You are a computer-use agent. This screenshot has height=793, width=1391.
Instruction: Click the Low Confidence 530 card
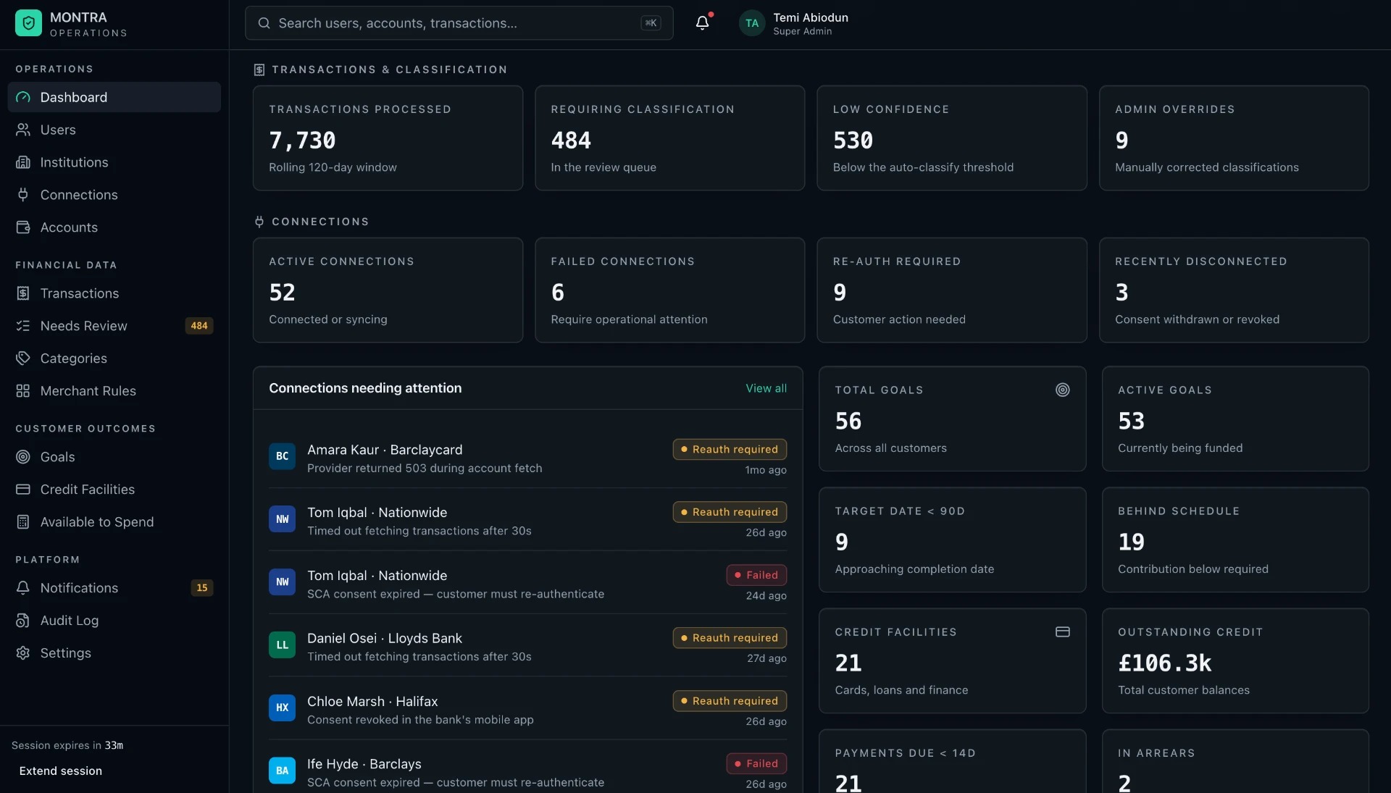coord(952,138)
